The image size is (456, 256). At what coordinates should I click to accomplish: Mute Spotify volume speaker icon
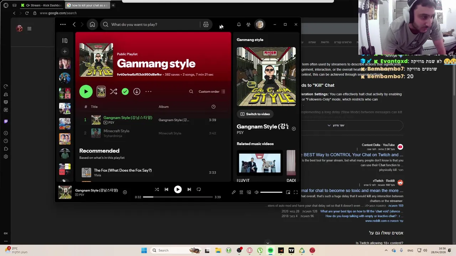[x=256, y=192]
